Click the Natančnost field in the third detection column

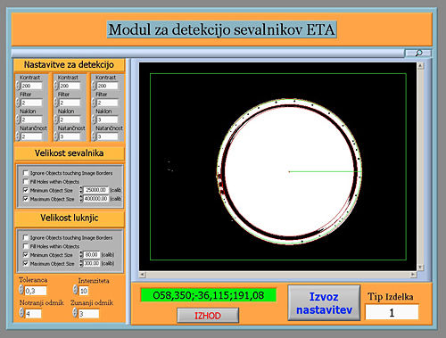107,136
